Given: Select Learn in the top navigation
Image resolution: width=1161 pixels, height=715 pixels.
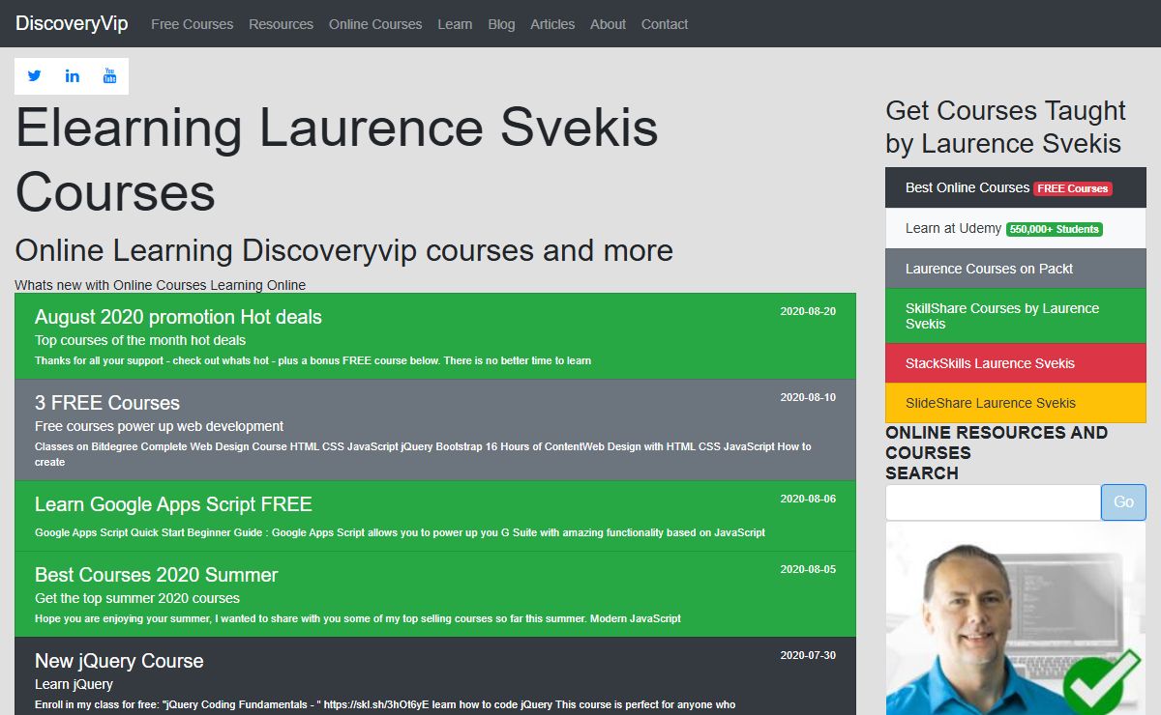Looking at the screenshot, I should coord(455,24).
